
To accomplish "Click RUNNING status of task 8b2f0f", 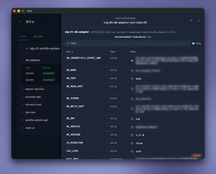I will (49, 80).
